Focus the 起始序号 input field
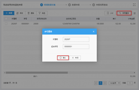 (76, 47)
